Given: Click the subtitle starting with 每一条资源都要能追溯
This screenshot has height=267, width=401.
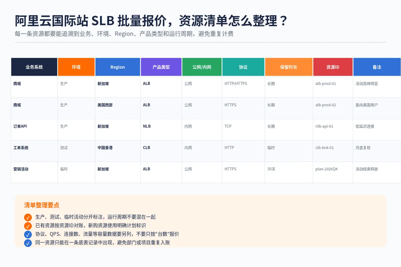Looking at the screenshot, I should (124, 34).
